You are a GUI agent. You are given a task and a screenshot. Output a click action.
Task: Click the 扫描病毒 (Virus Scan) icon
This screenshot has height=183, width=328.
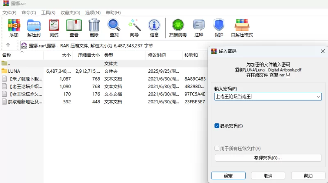pyautogui.click(x=178, y=25)
